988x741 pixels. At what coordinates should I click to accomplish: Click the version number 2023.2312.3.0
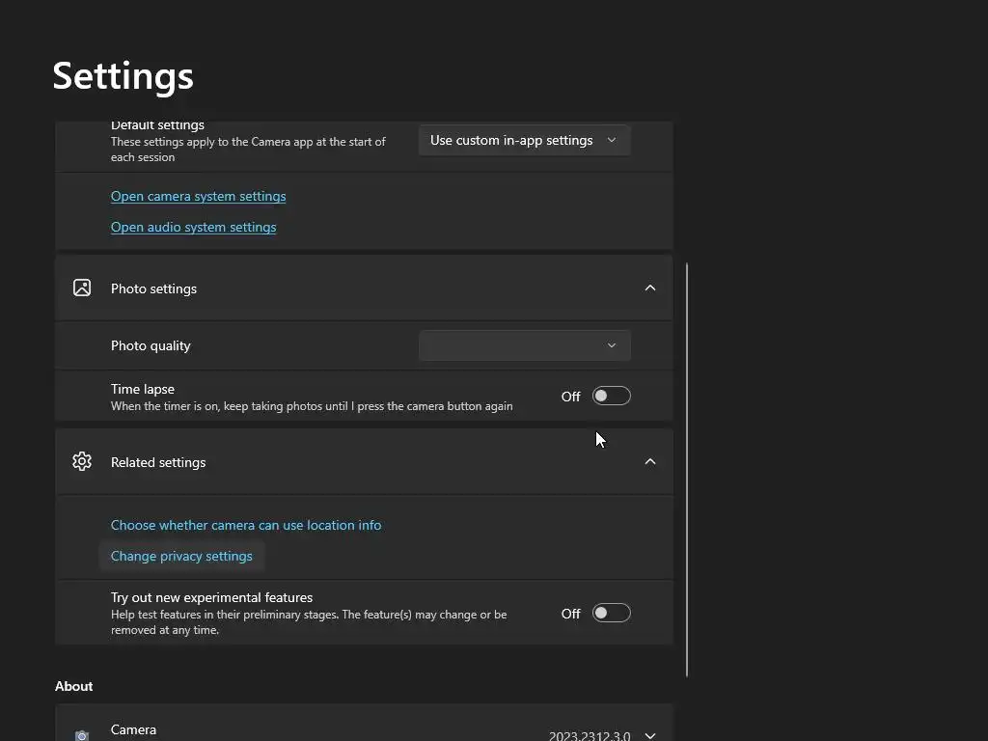click(x=589, y=735)
